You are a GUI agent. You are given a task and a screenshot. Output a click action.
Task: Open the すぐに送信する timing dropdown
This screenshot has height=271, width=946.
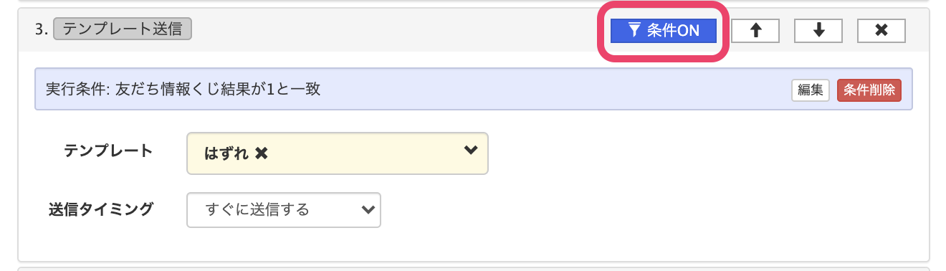click(284, 210)
